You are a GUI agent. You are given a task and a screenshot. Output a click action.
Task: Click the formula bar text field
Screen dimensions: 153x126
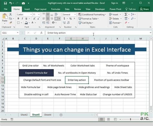coord(97,33)
